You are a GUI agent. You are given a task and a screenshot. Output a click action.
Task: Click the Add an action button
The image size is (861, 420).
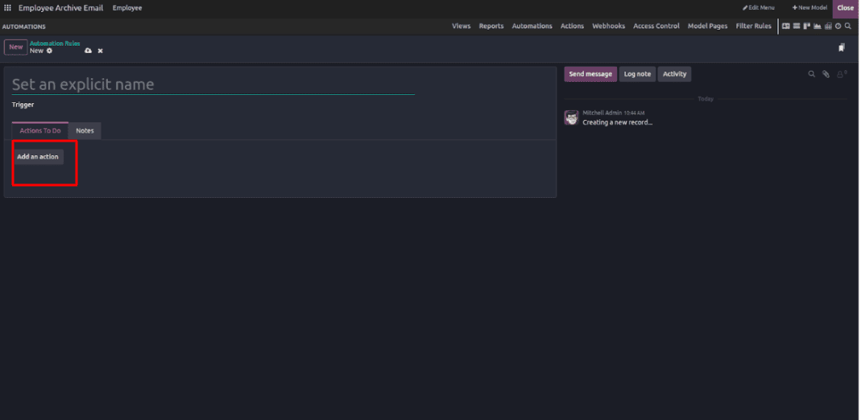[38, 157]
